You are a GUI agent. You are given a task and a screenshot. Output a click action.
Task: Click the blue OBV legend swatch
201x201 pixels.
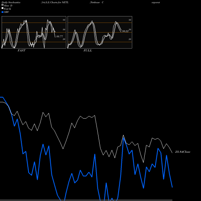pos(2,12)
